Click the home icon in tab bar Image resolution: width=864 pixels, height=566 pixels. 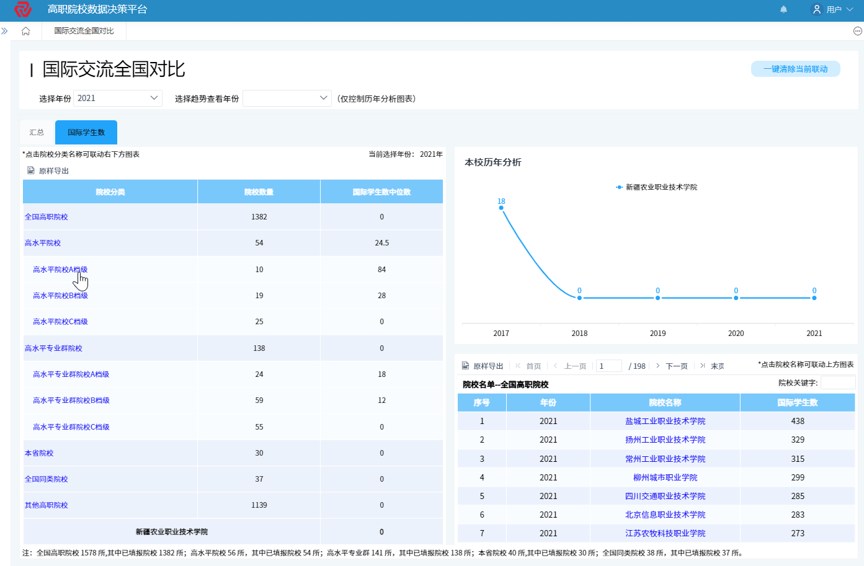pos(25,31)
